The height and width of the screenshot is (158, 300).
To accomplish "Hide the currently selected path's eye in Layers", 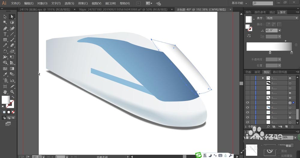I will coord(247,102).
